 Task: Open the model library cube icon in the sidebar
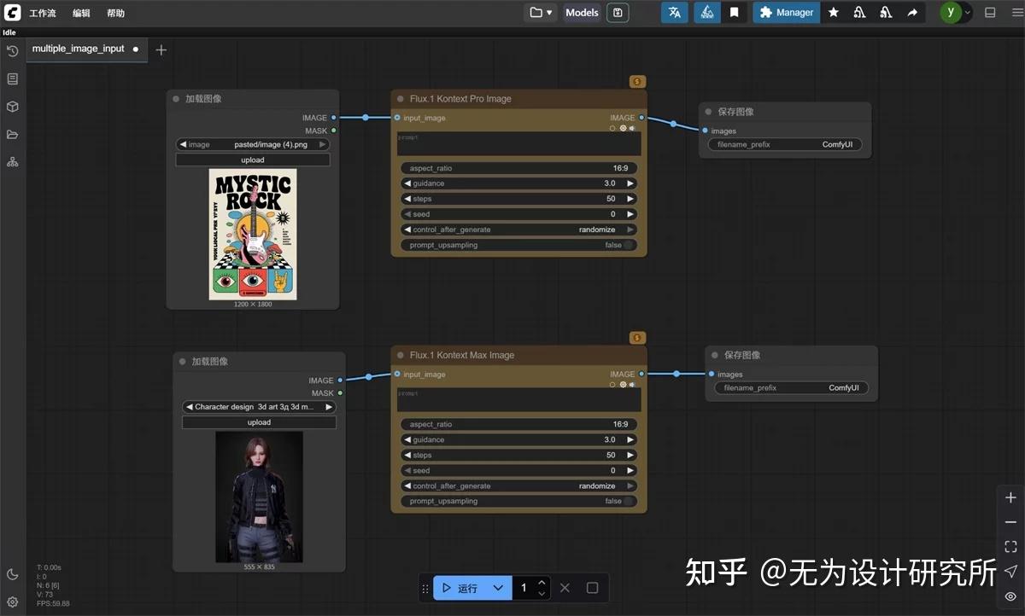(x=12, y=105)
